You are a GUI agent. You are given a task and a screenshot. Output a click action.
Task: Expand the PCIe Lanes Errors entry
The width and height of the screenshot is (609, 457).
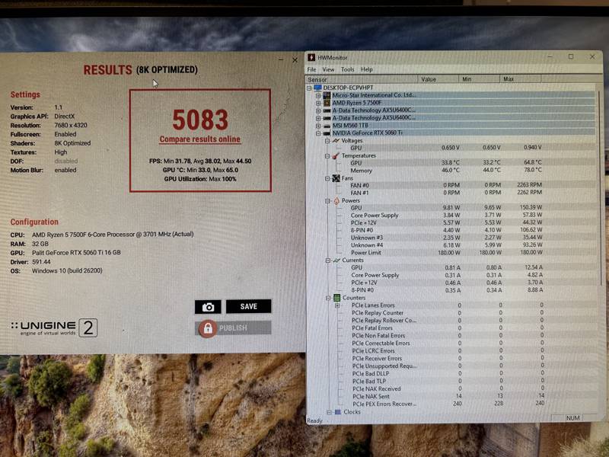tap(337, 305)
